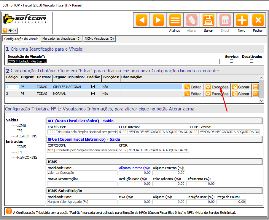Delete row 1 using the trash icon
Viewport: 269px width, 220px height.
point(255,87)
